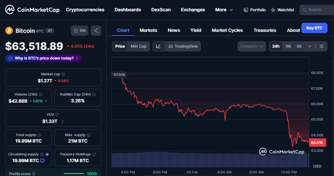The height and width of the screenshot is (176, 334).
Task: Click the $1.27T market cap value
Action: coord(45,81)
